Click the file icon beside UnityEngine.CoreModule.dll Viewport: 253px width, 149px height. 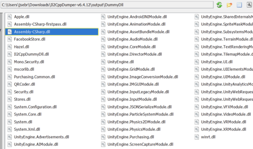(x=103, y=47)
